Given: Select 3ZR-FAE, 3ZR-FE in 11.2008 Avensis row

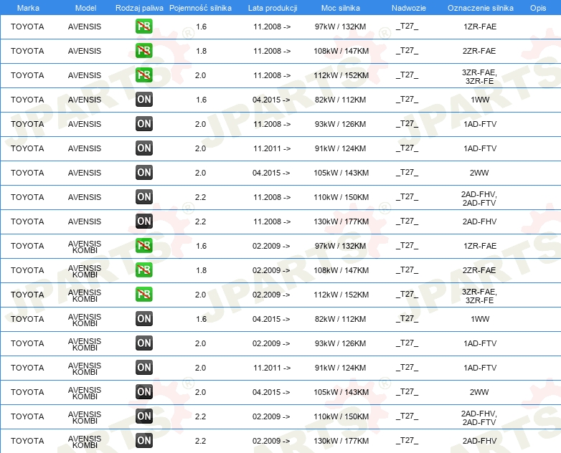Looking at the screenshot, I should point(479,77).
